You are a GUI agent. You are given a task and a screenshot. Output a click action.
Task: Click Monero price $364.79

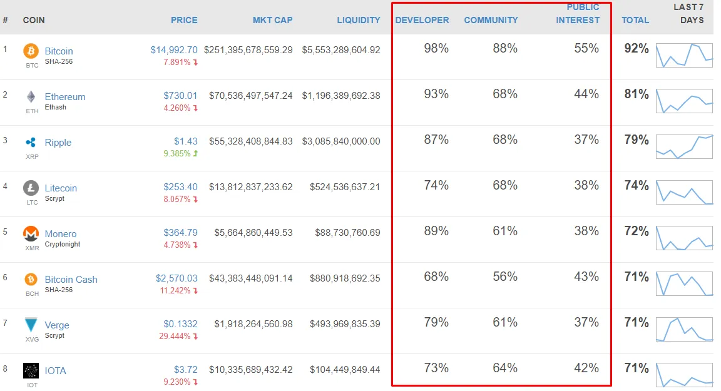click(x=180, y=233)
